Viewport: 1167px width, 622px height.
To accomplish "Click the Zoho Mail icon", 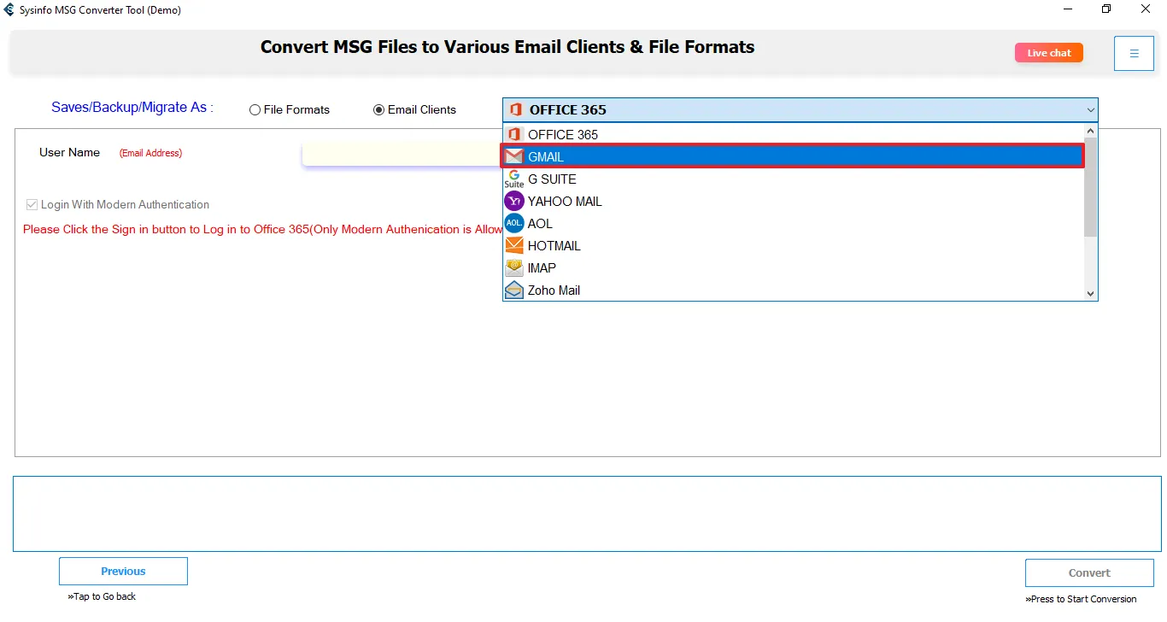I will point(514,290).
